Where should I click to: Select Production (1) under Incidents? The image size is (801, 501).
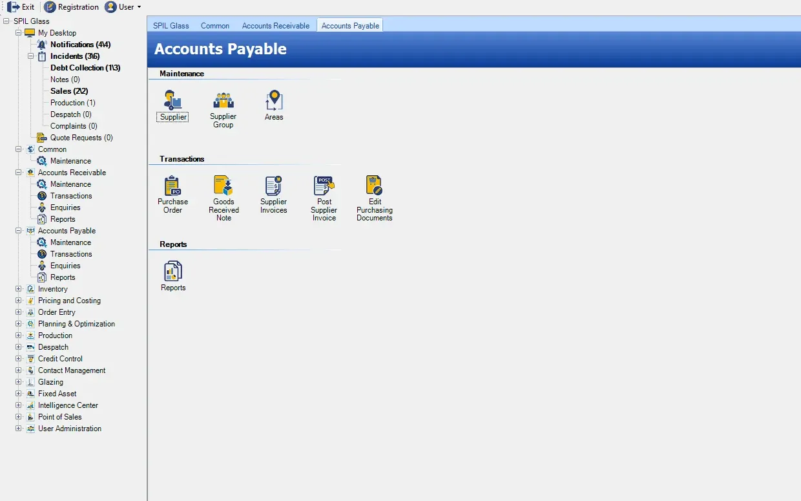(73, 103)
